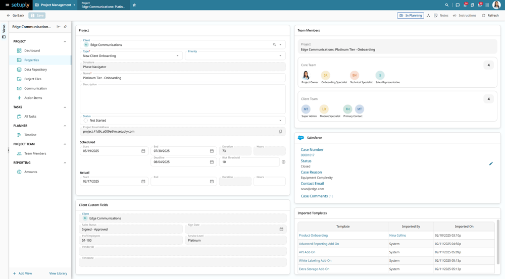Collapse the PROJECT sidebar section
This screenshot has height=279, width=505.
(65, 41)
